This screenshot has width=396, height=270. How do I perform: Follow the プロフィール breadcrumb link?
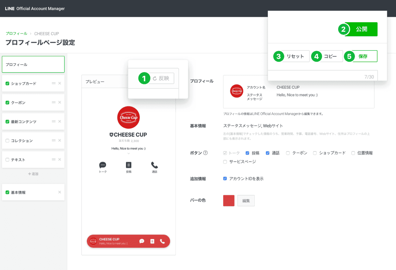pyautogui.click(x=16, y=34)
